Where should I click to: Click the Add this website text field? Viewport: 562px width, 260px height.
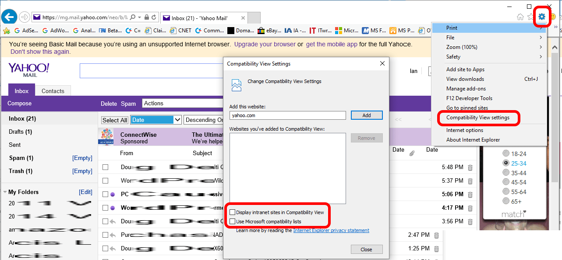pos(287,115)
